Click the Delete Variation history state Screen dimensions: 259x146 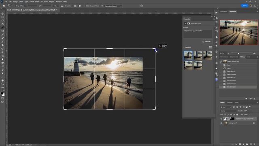[x=238, y=84]
